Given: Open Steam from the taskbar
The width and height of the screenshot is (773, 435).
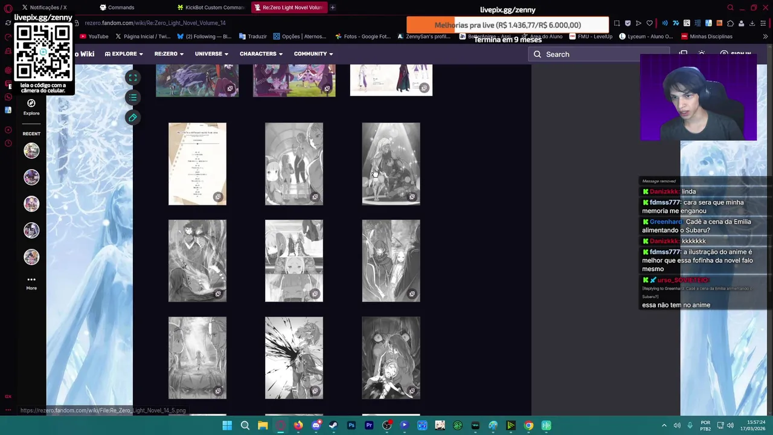Looking at the screenshot, I should [333, 425].
